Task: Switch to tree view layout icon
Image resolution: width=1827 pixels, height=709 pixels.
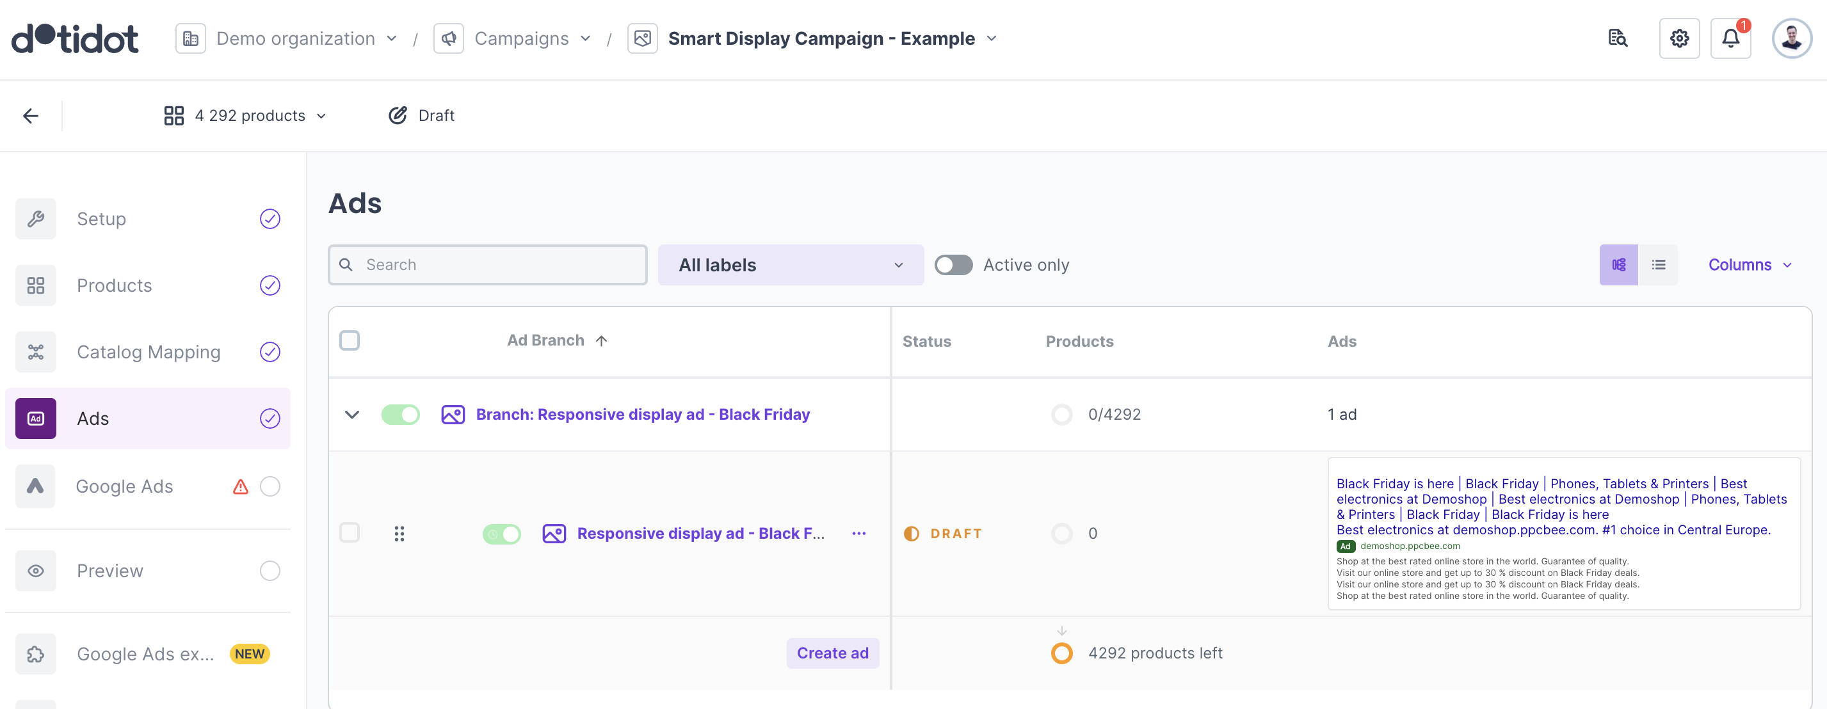Action: [1618, 264]
